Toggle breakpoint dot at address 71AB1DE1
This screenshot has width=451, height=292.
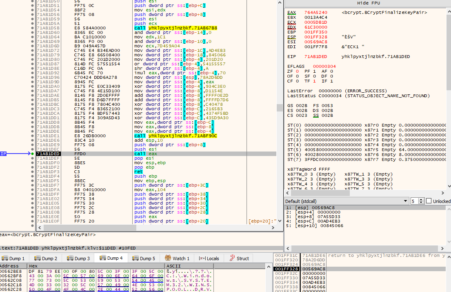click(x=33, y=136)
